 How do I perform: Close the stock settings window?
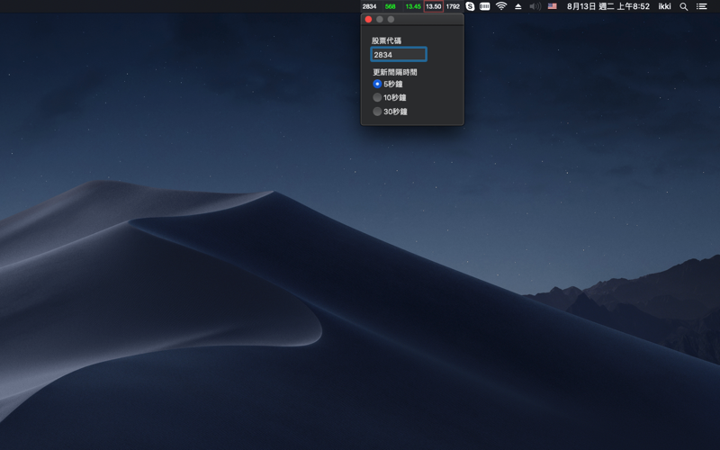pyautogui.click(x=368, y=19)
